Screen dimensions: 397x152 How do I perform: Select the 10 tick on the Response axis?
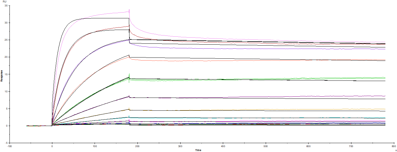coord(6,91)
